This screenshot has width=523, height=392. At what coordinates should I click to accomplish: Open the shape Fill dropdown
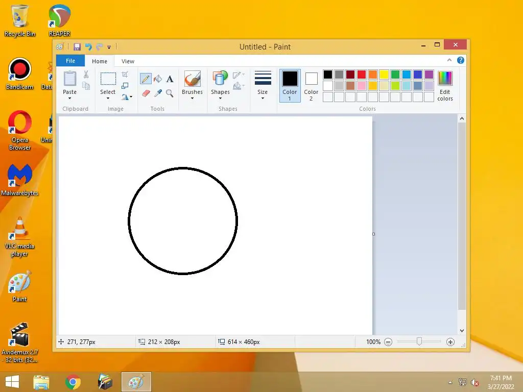point(239,86)
